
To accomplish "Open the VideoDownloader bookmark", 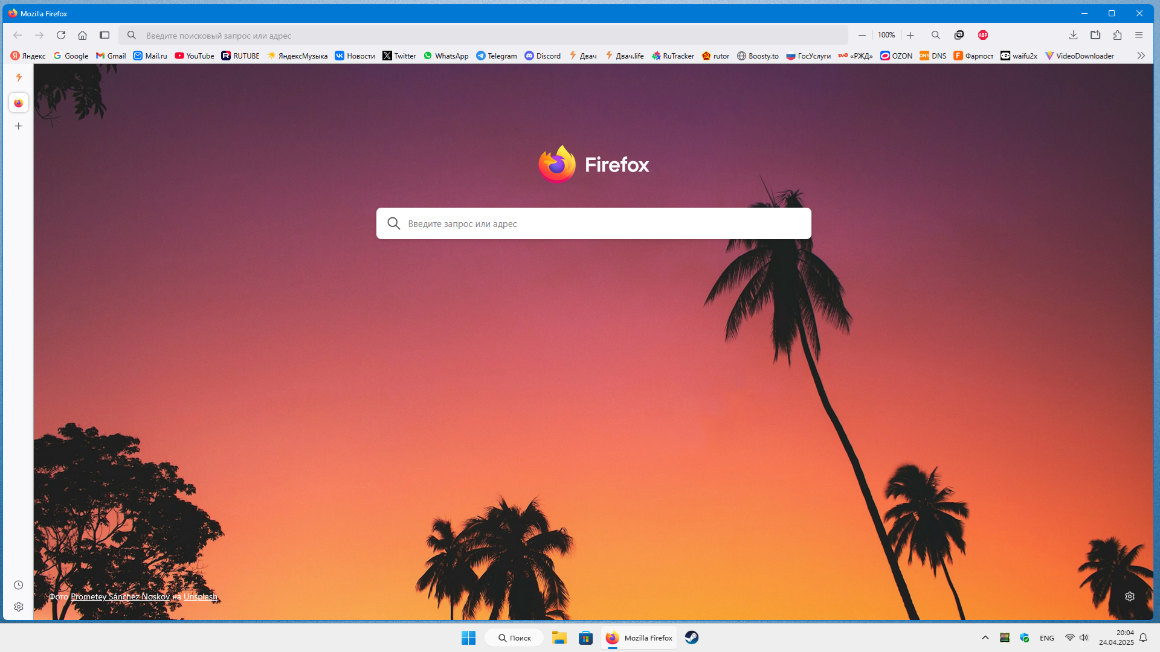I will pos(1080,56).
